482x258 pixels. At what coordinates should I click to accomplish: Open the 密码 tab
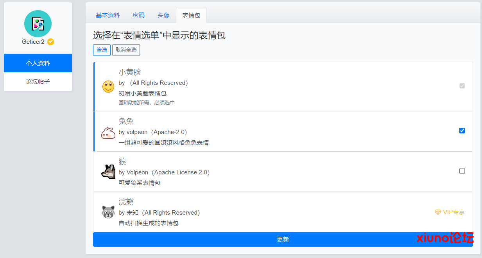tap(139, 15)
